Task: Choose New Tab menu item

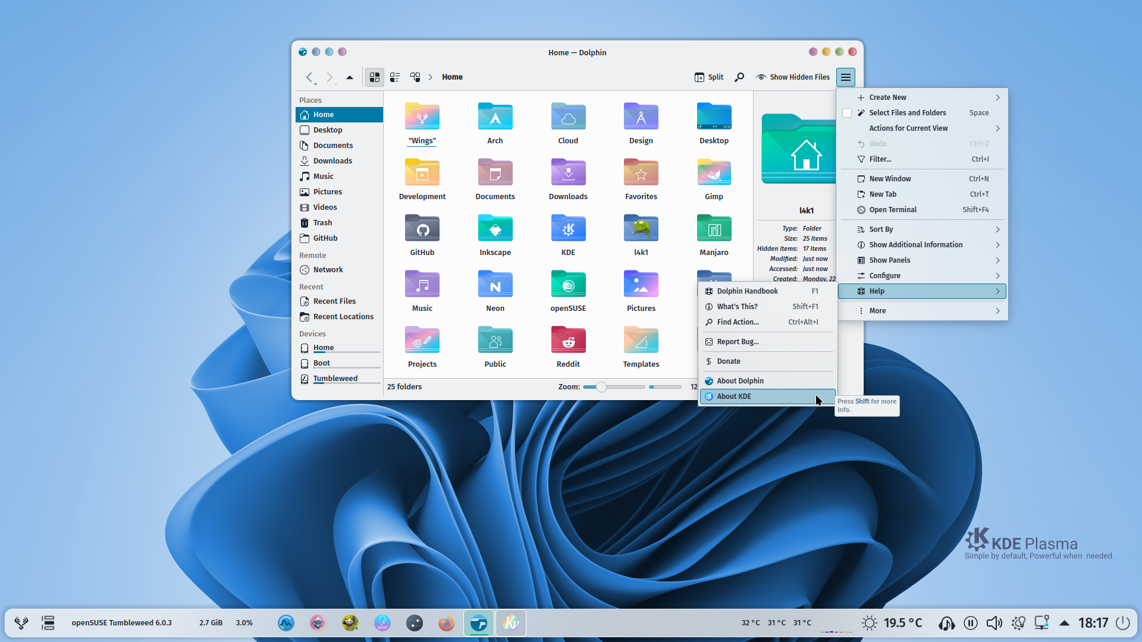Action: click(922, 194)
